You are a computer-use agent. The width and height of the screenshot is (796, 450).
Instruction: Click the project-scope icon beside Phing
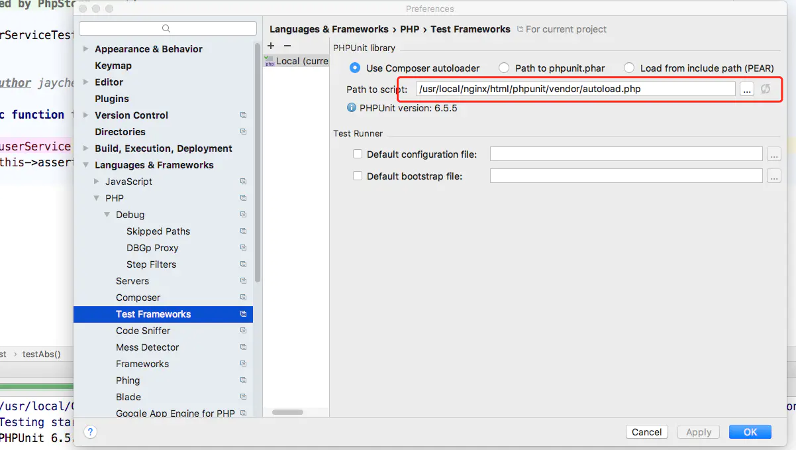click(x=243, y=380)
